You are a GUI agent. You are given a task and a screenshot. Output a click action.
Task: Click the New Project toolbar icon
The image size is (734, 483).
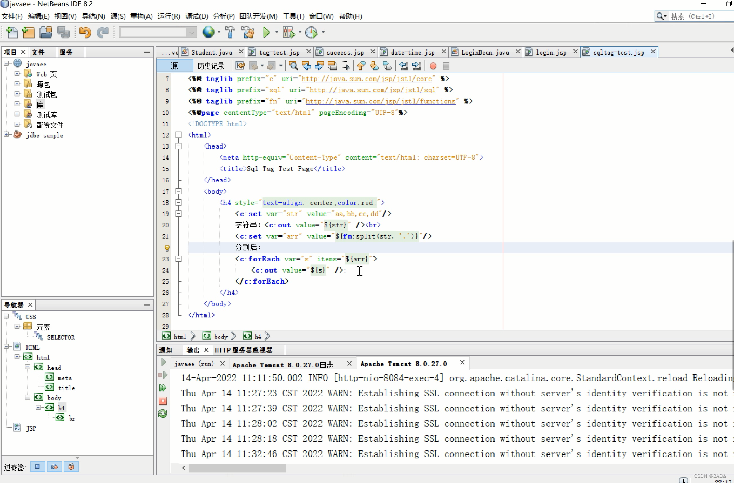click(x=29, y=33)
